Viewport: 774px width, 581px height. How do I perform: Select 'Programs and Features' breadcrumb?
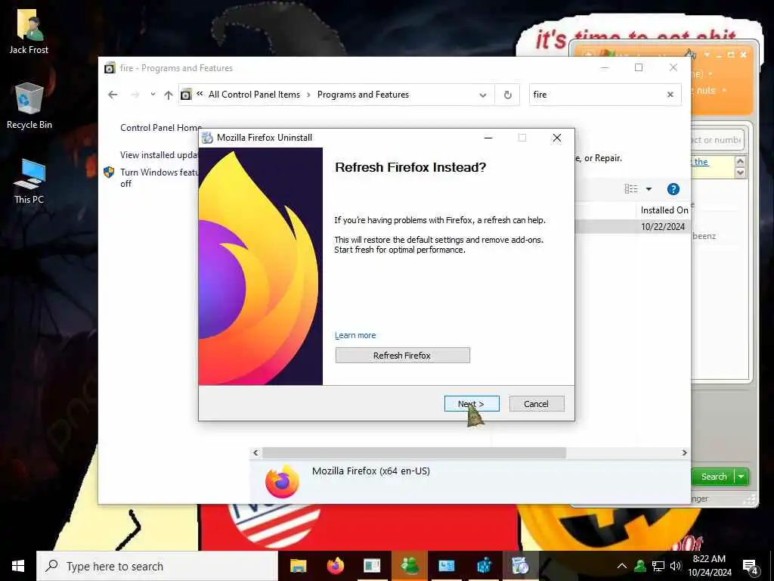(x=363, y=95)
